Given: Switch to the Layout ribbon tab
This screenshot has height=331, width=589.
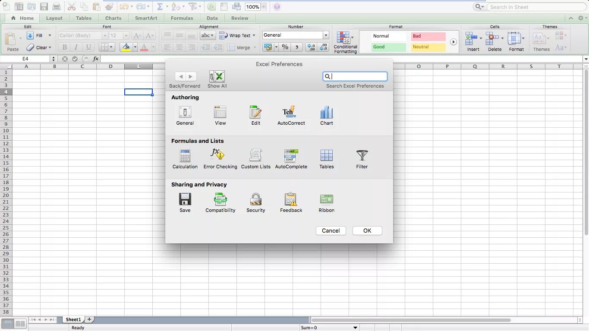Looking at the screenshot, I should (x=54, y=18).
